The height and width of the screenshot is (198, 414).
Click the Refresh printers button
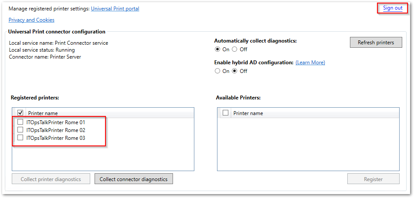coord(376,43)
